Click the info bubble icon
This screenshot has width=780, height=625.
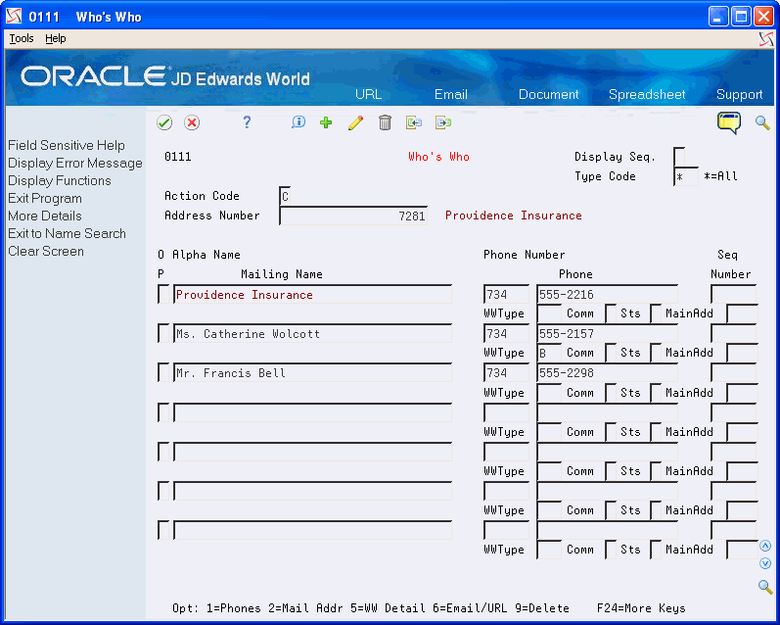click(298, 122)
